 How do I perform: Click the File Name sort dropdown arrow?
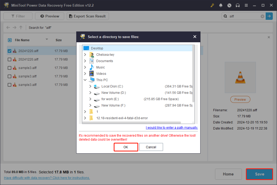pyautogui.click(x=47, y=39)
